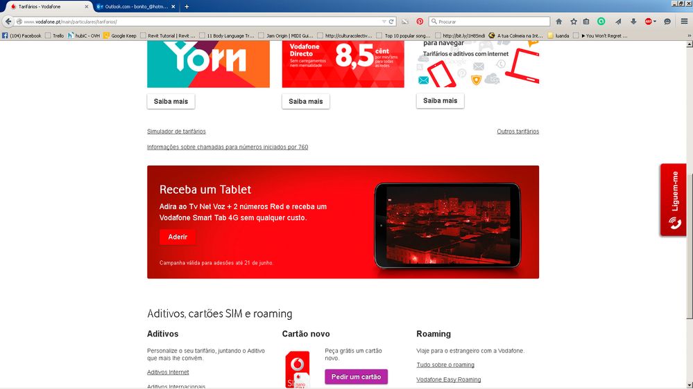Open the chat bubble toolbar icon
This screenshot has width=693, height=389.
(x=667, y=21)
